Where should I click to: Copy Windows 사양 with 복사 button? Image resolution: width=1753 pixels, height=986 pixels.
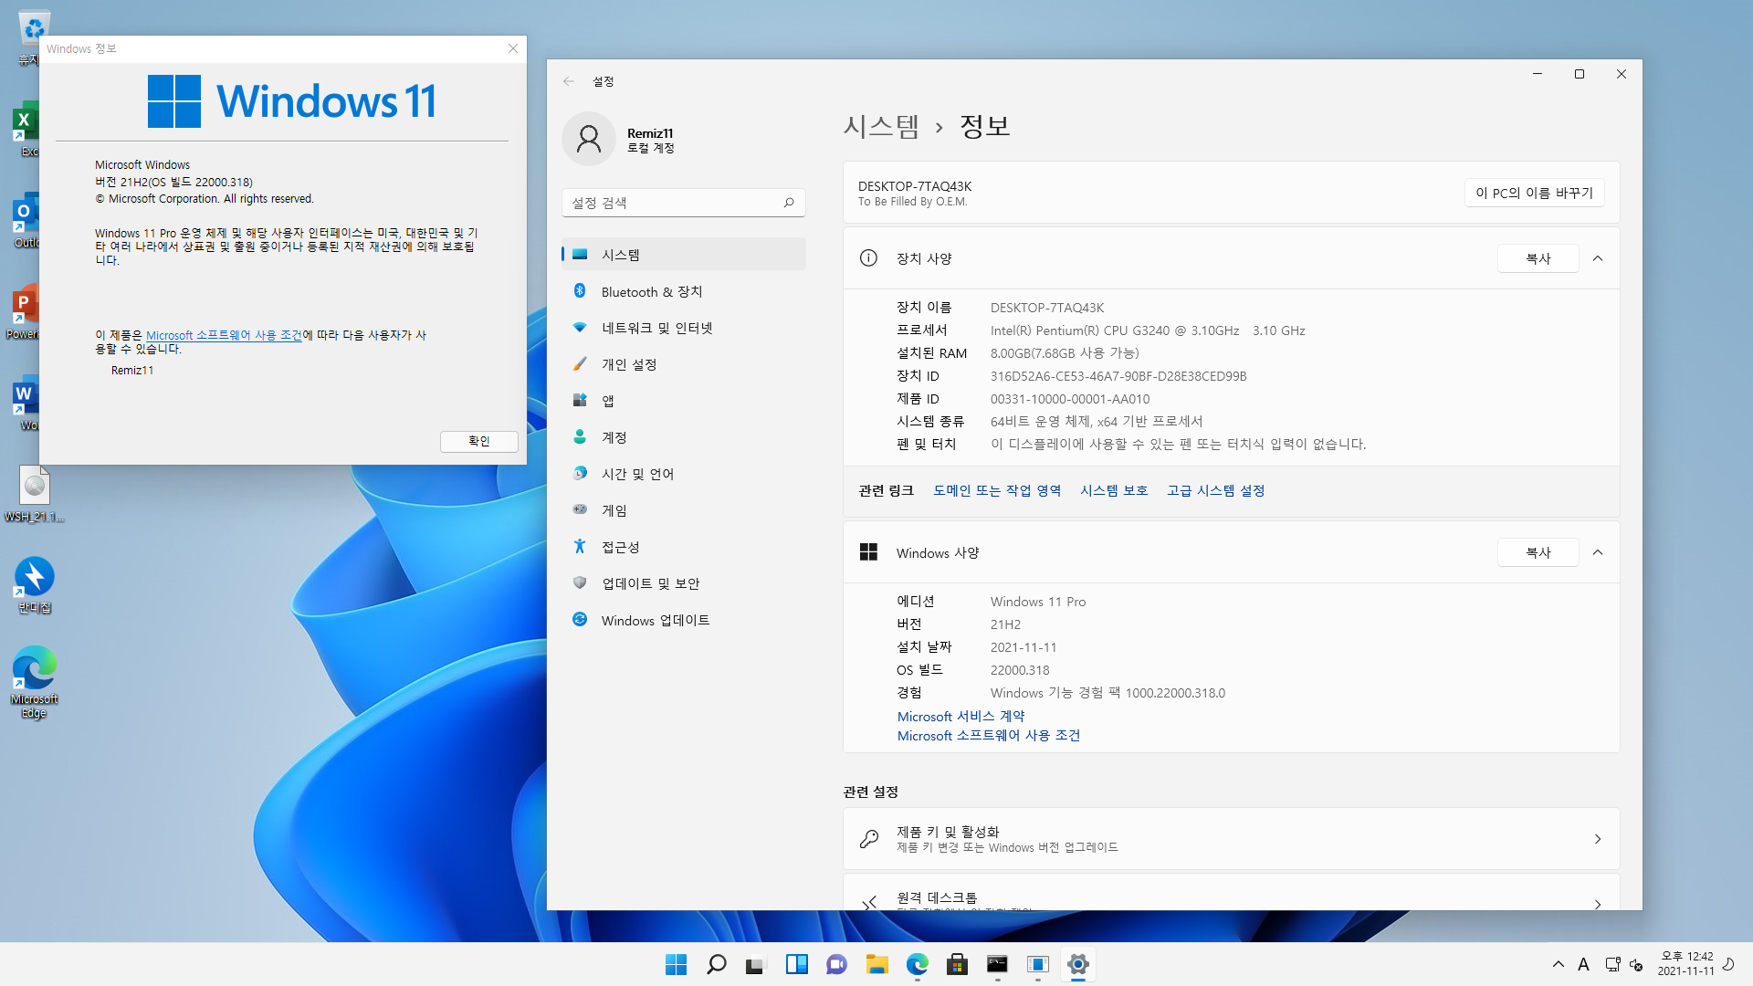pyautogui.click(x=1538, y=552)
